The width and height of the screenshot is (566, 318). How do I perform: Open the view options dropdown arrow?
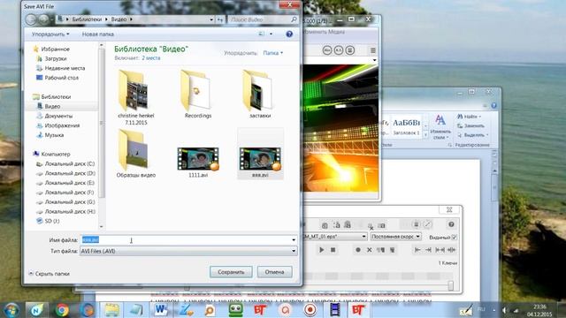tap(272, 34)
